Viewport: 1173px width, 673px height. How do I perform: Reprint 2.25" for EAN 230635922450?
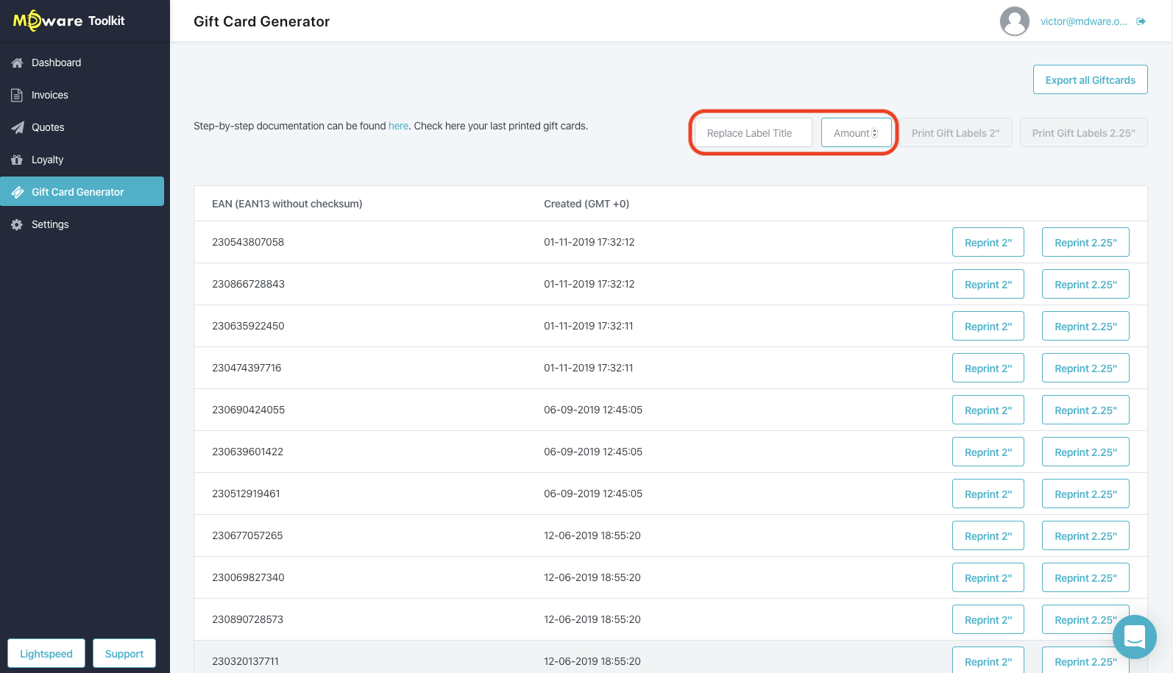1085,326
